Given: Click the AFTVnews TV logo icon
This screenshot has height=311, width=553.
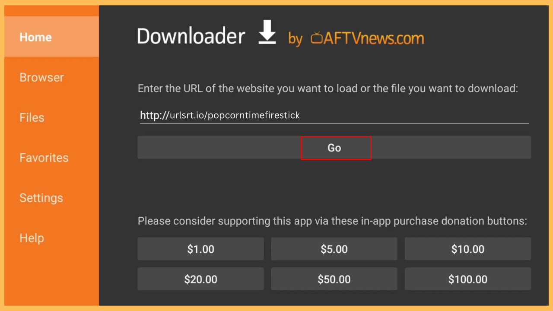Looking at the screenshot, I should point(317,38).
